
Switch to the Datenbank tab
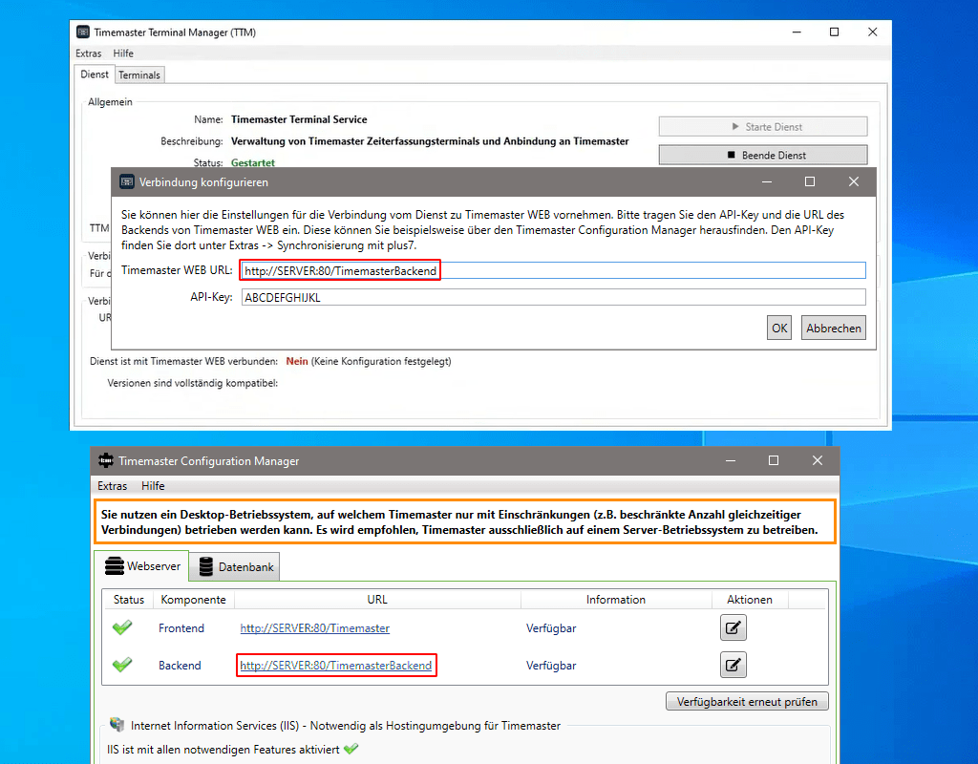click(x=235, y=567)
